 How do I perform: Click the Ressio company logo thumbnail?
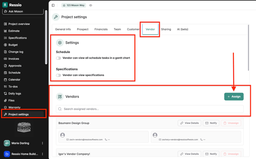[x=24, y=127]
